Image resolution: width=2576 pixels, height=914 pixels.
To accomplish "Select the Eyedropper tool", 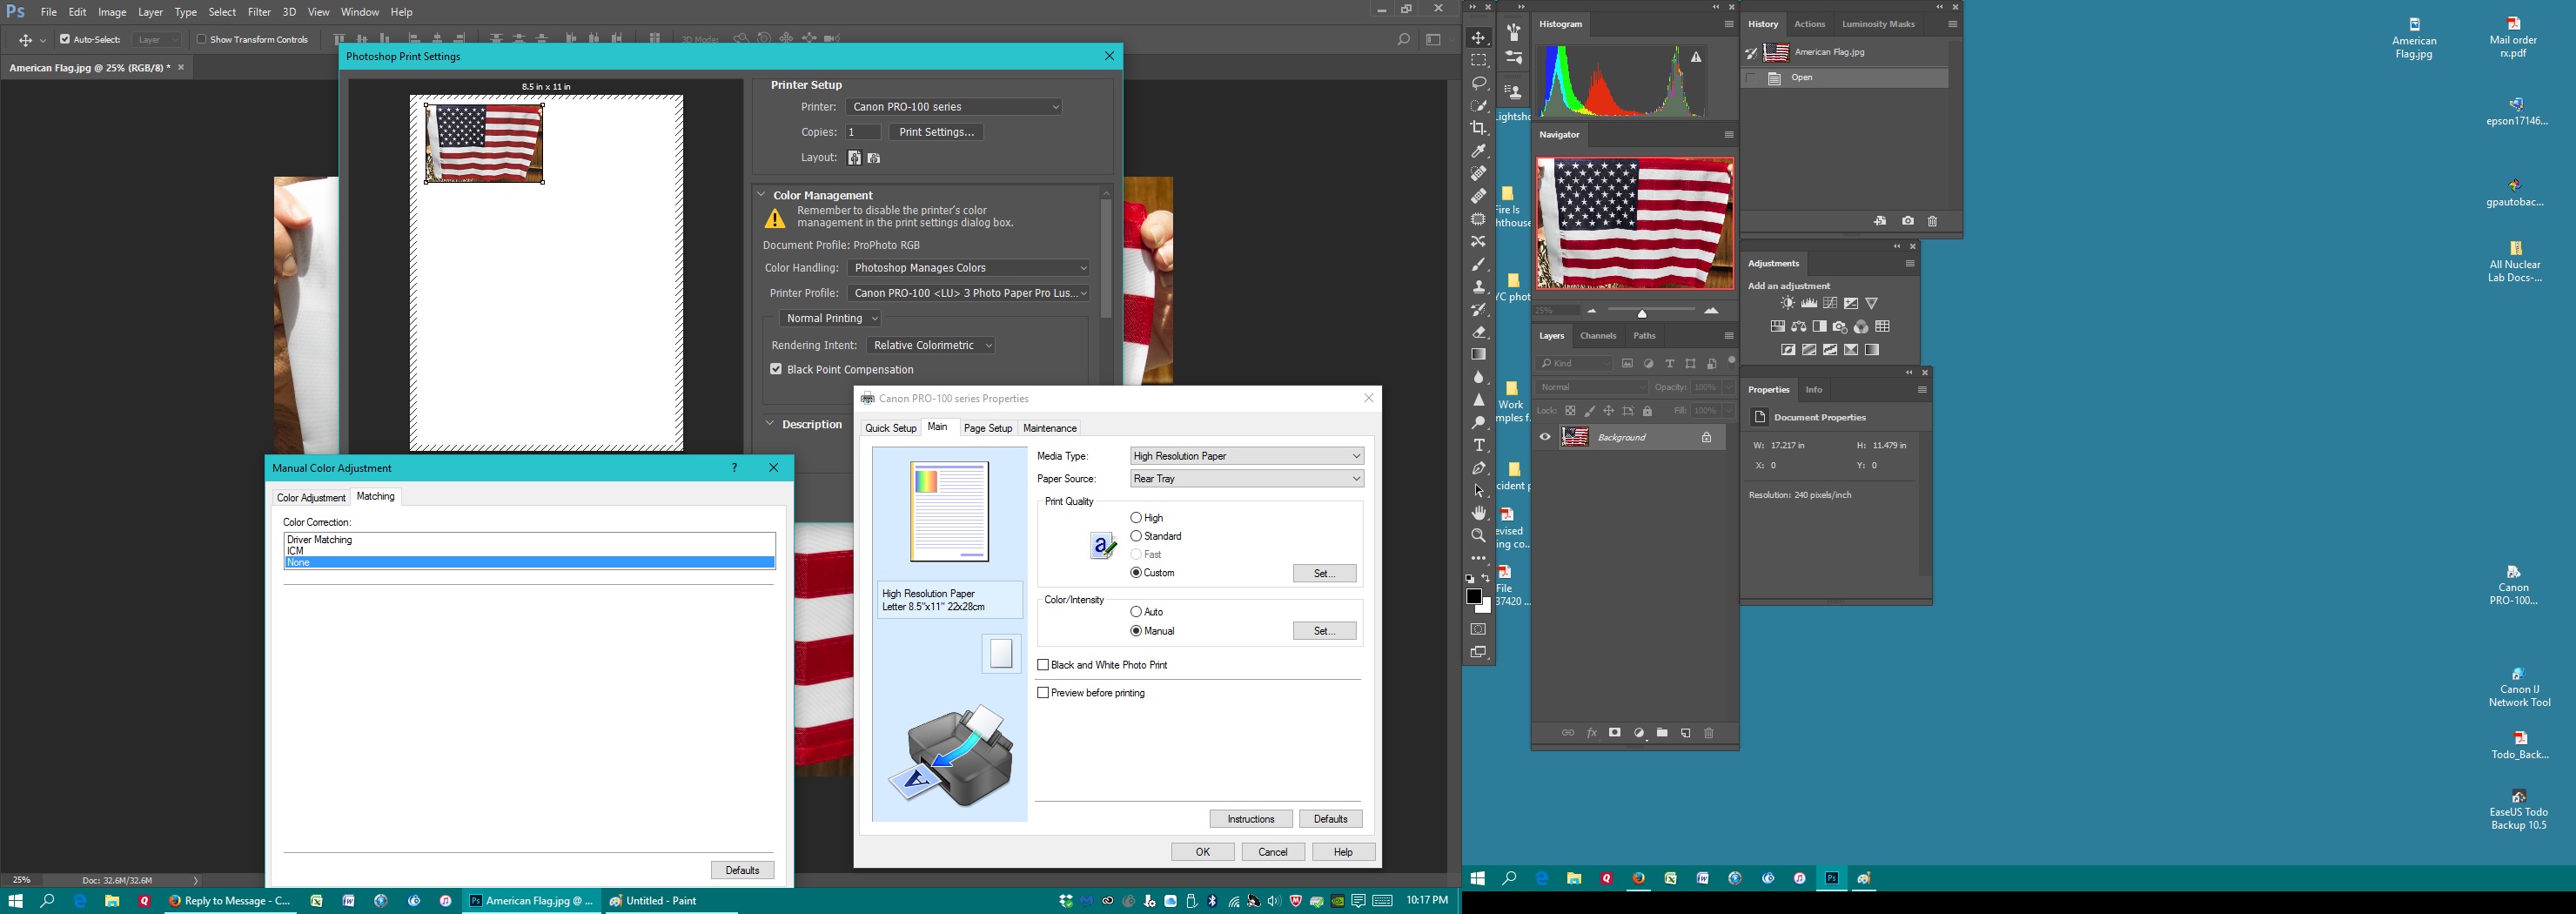I will point(1478,151).
